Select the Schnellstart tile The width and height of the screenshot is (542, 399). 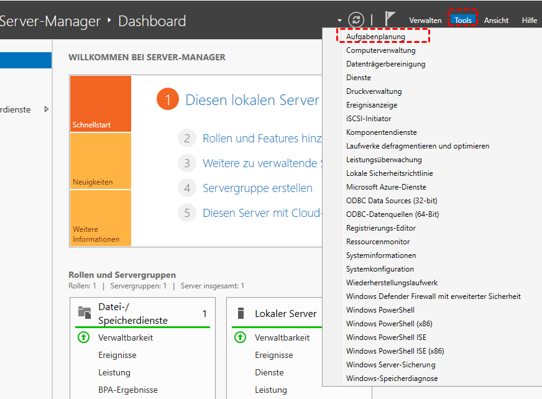click(x=100, y=104)
